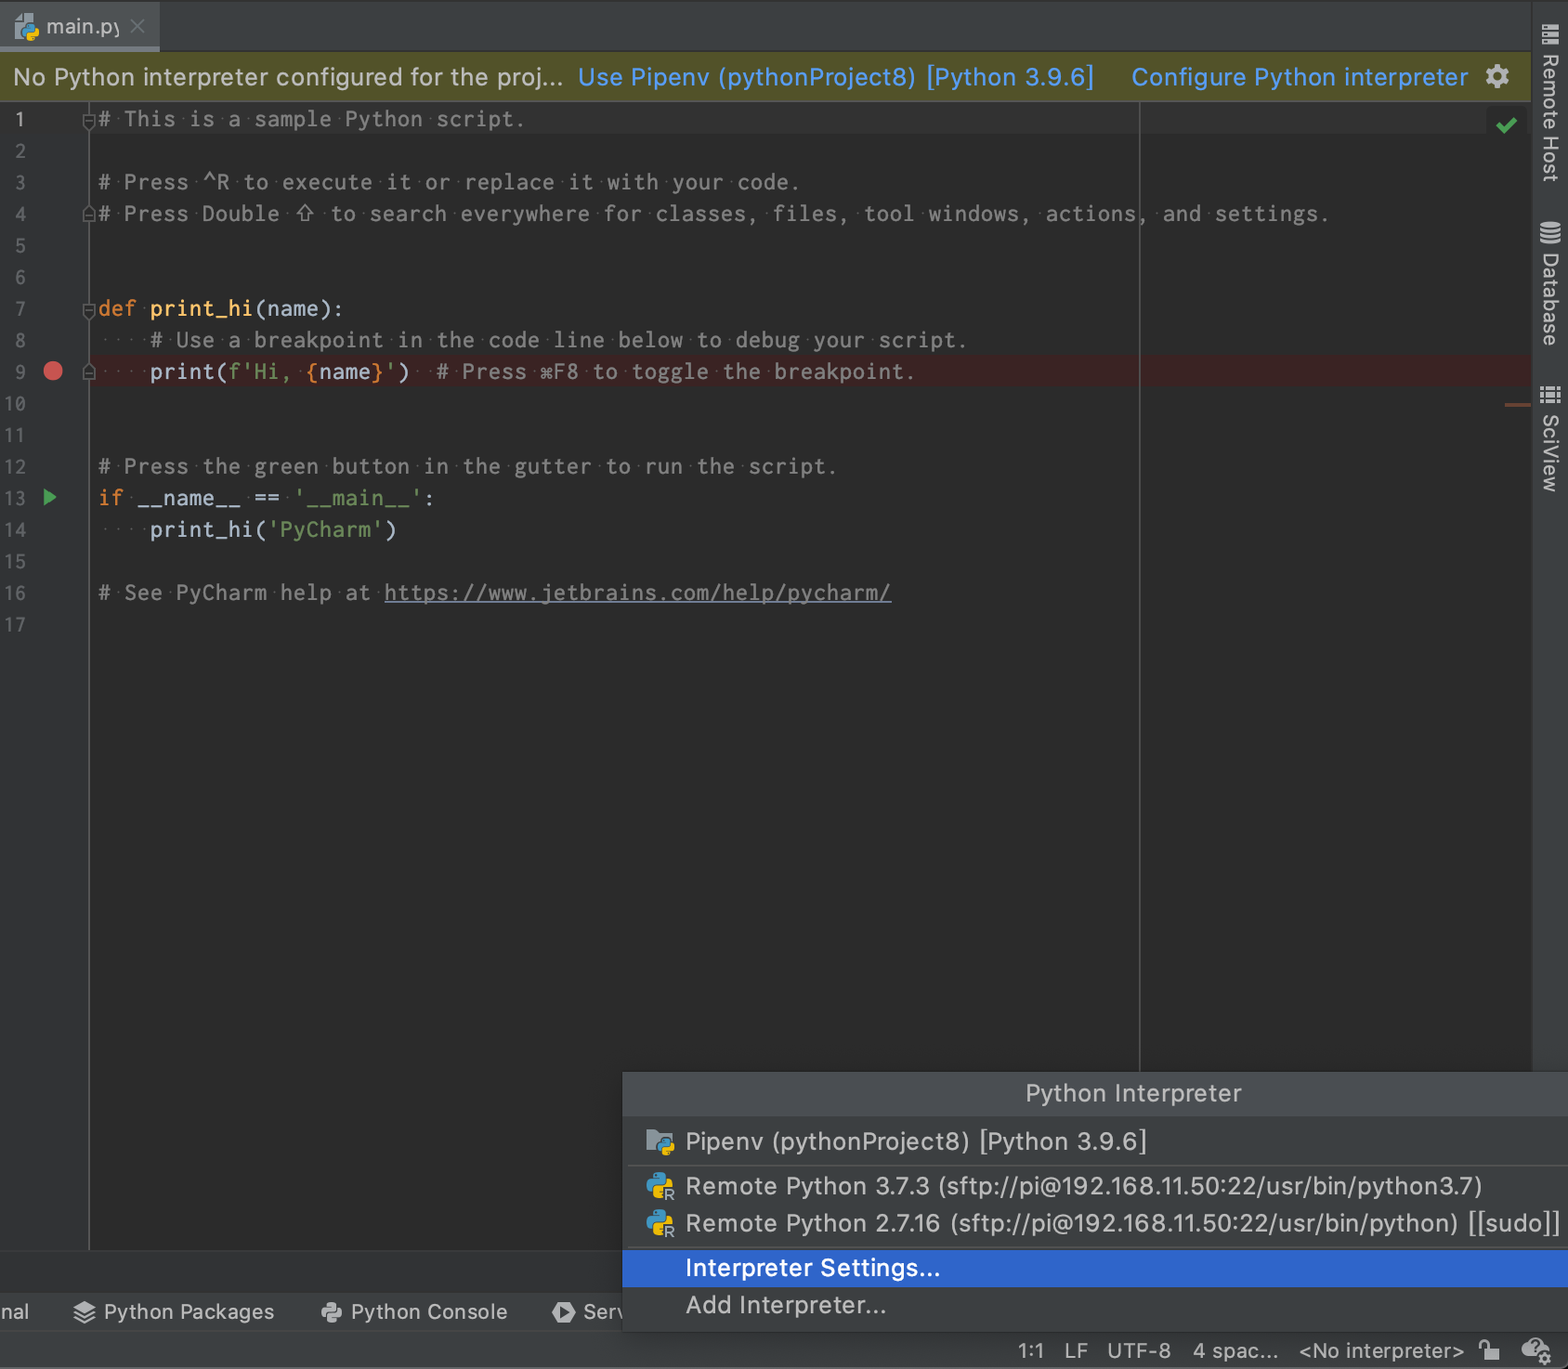The image size is (1568, 1369).
Task: Click the Configure Python interpreter link
Action: point(1300,77)
